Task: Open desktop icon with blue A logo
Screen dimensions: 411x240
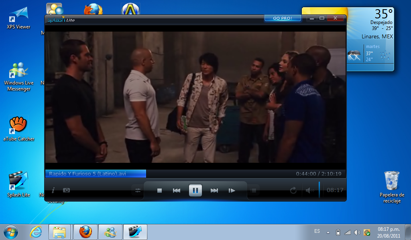Action: point(130,9)
